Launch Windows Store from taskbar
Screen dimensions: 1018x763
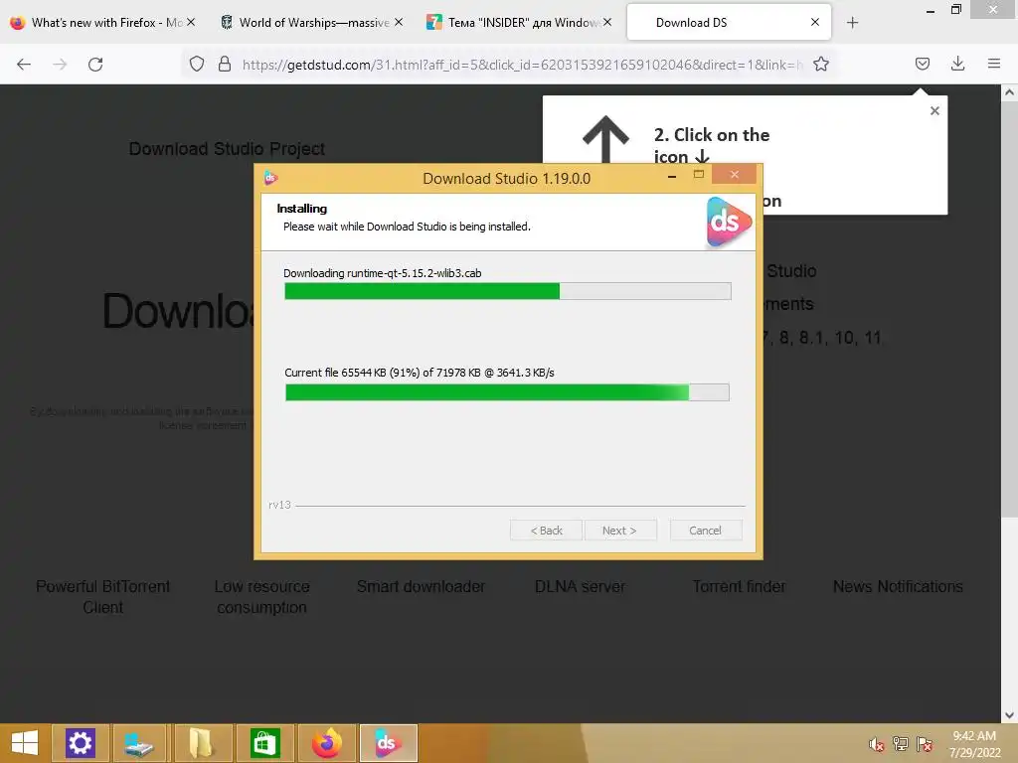(264, 743)
